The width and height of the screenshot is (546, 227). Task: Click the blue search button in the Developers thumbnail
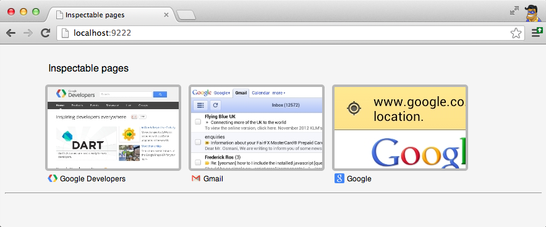(x=160, y=94)
